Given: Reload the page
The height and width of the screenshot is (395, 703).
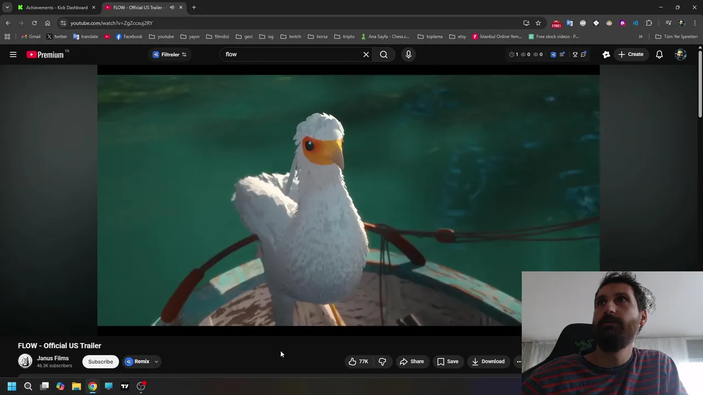Looking at the screenshot, I should click(x=34, y=23).
